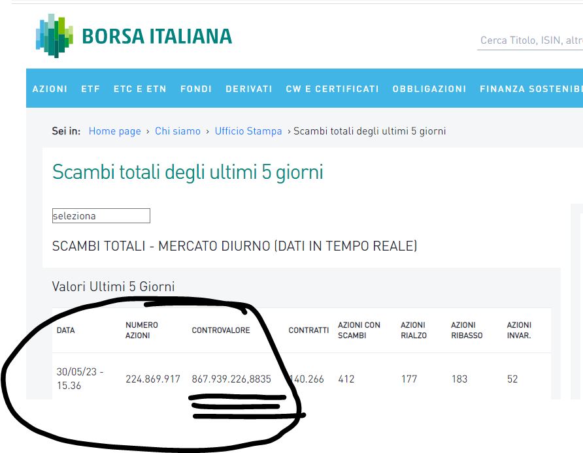Click the BORSA ITALIANA wordmark
583x453 pixels.
pyautogui.click(x=157, y=36)
